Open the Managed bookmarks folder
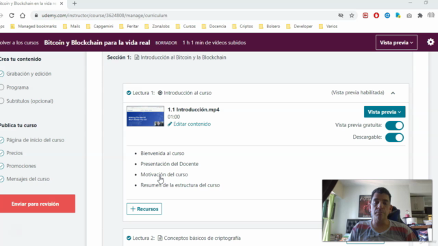Viewport: 438px width, 246px height. [34, 26]
